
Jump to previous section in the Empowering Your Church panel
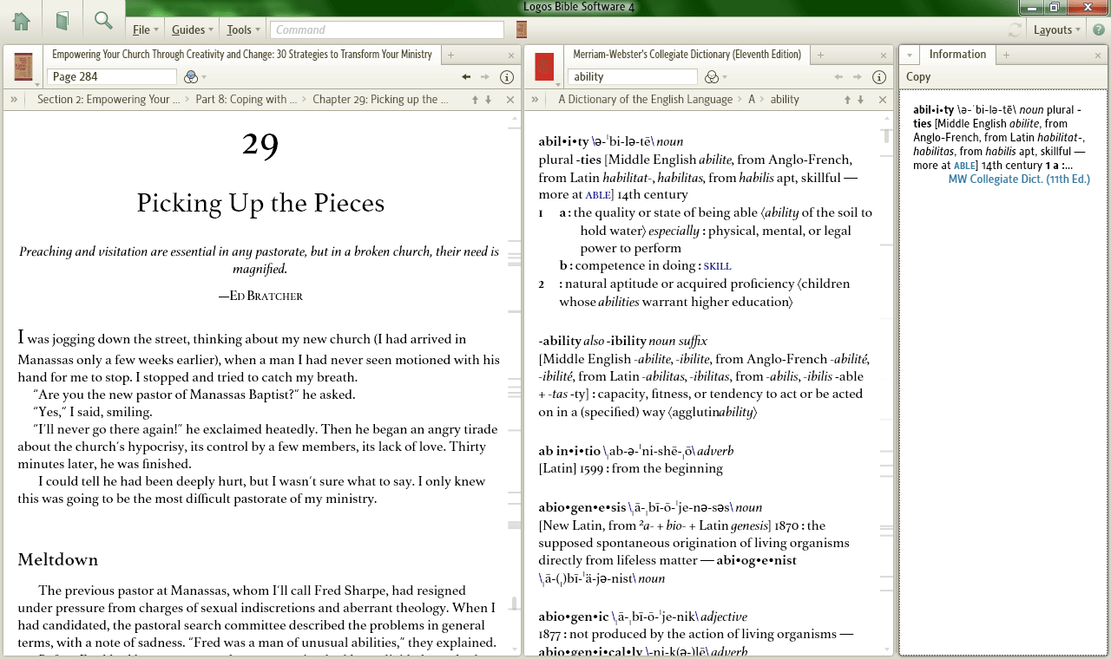475,100
